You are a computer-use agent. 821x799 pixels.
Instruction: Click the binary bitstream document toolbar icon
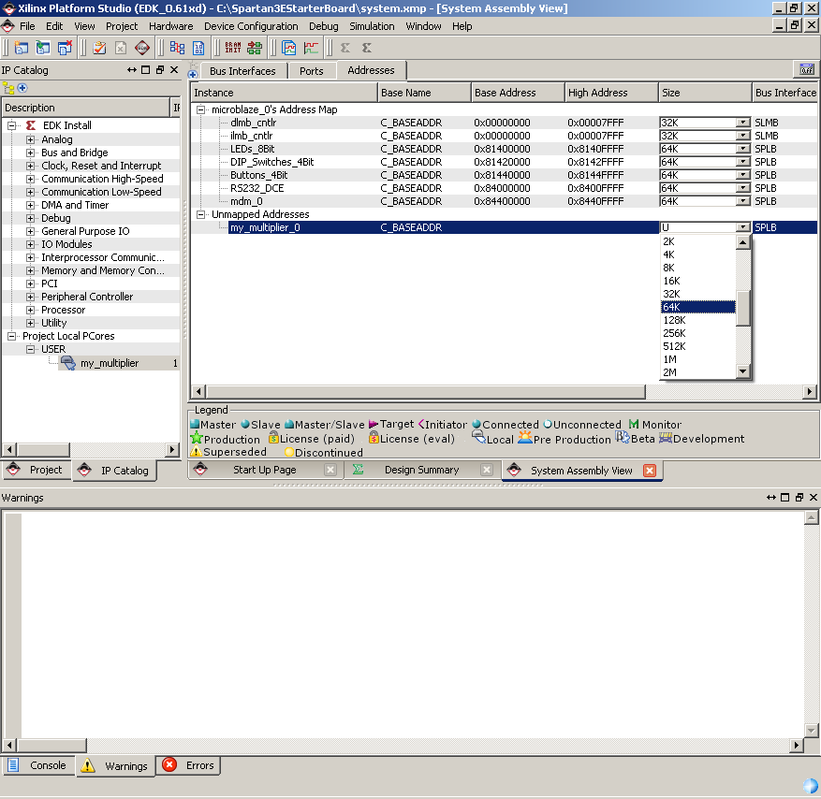coord(198,48)
